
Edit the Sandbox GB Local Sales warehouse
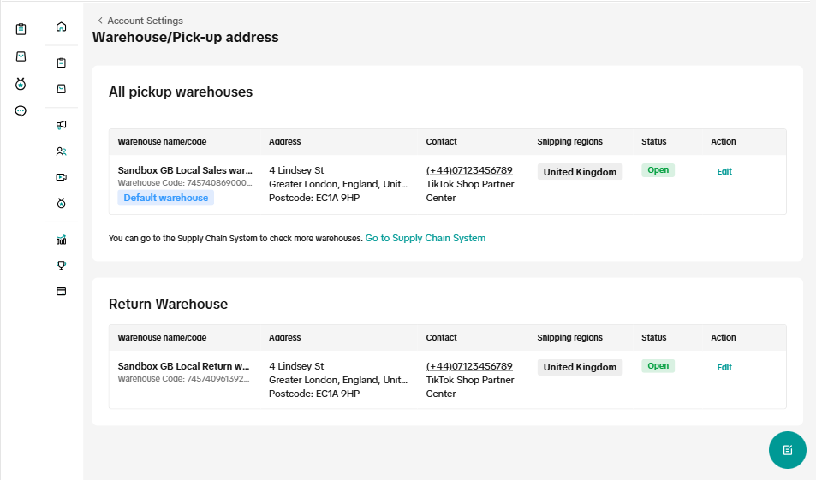coord(724,171)
